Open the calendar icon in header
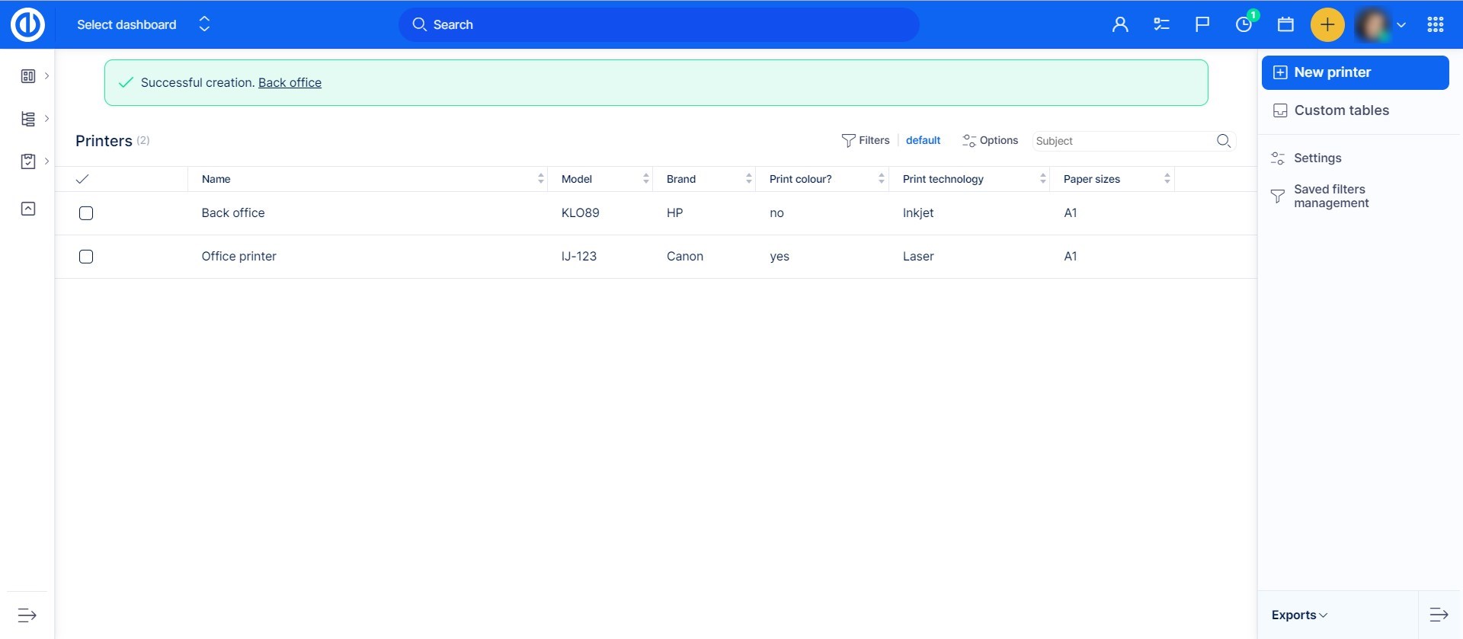 (x=1285, y=24)
